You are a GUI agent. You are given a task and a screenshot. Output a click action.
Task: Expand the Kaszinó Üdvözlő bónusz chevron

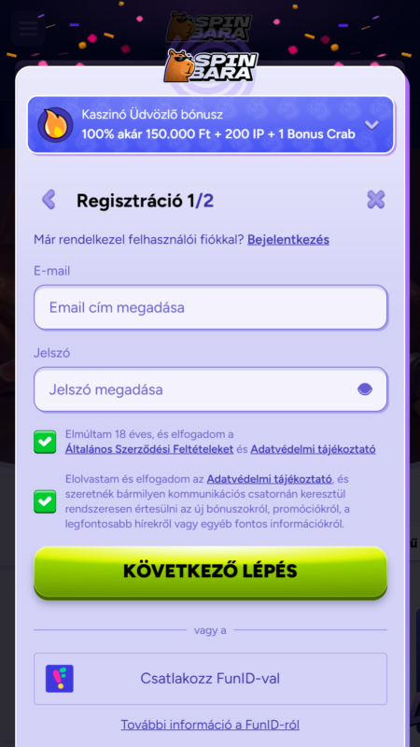(x=371, y=125)
